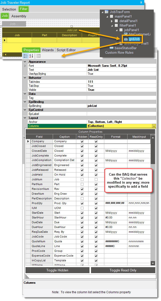
Task: Select the green Job sub-tab
Action: (x=5, y=16)
